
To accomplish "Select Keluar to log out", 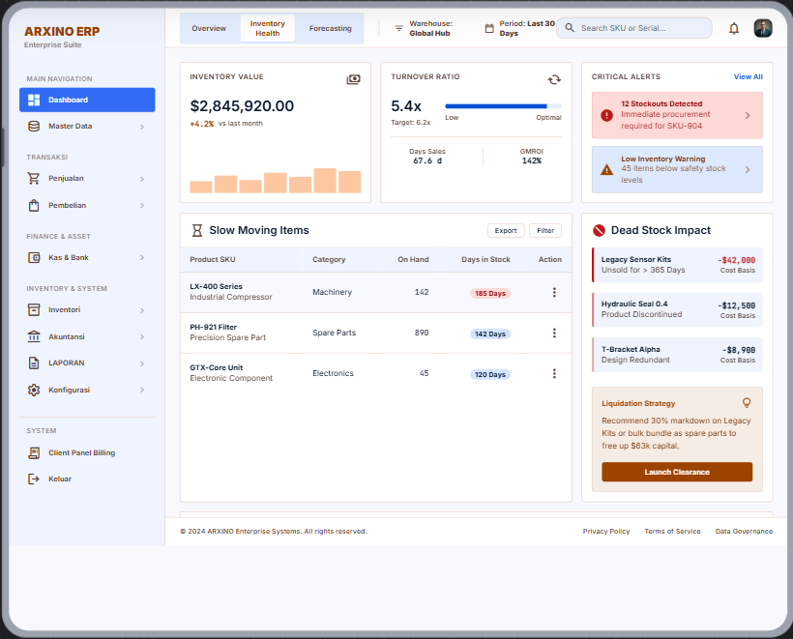I will [87, 479].
